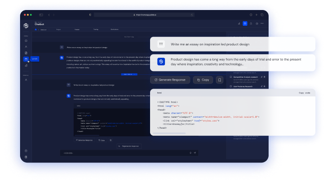This screenshot has width=325, height=184.
Task: Click the blue highlighted icon in top-right header
Action: tap(245, 23)
